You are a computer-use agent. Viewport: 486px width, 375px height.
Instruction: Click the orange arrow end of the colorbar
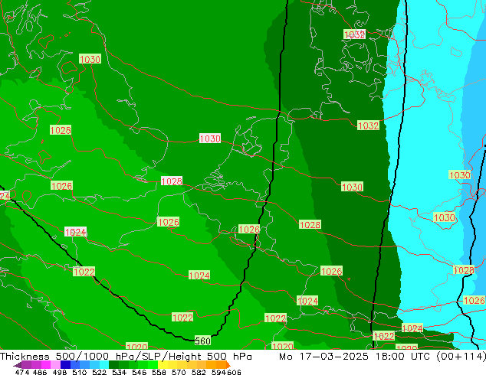coord(228,365)
